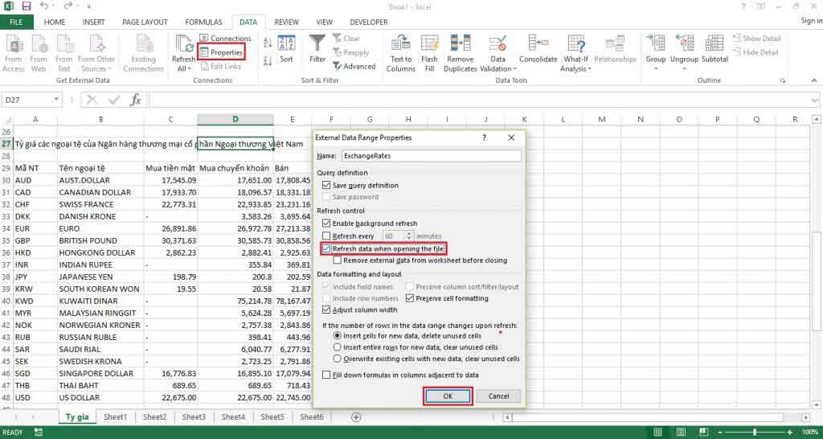Click the Advanced filter option
Viewport: 823px width, 439px height.
point(354,67)
